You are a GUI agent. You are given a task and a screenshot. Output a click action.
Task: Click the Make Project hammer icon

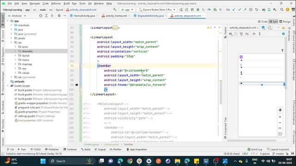pos(115,10)
